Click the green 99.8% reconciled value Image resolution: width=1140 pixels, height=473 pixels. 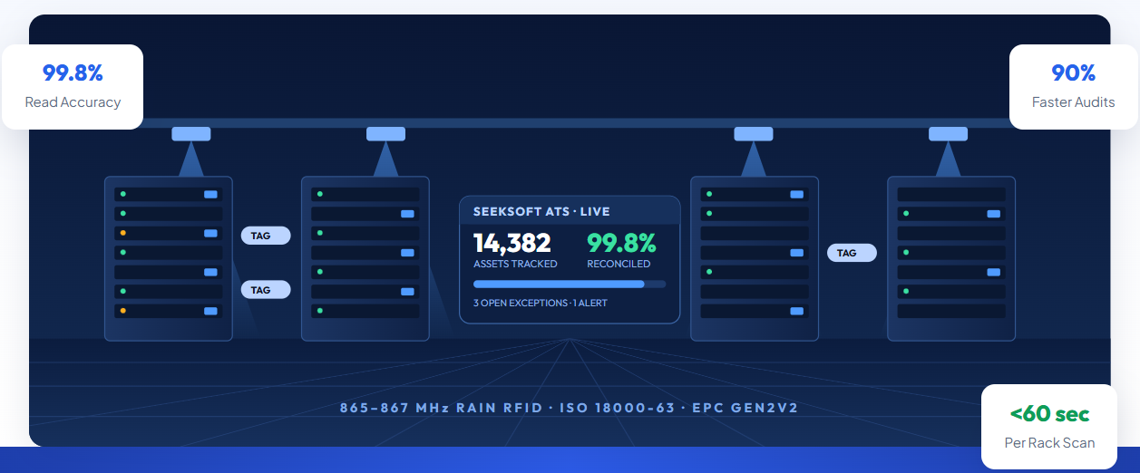(621, 243)
